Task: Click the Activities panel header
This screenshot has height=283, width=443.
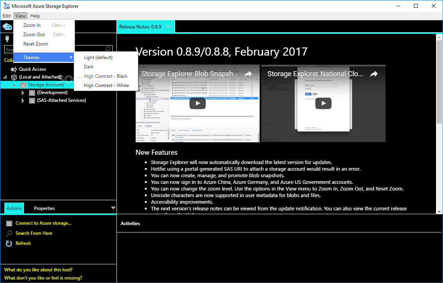Action: (x=130, y=224)
